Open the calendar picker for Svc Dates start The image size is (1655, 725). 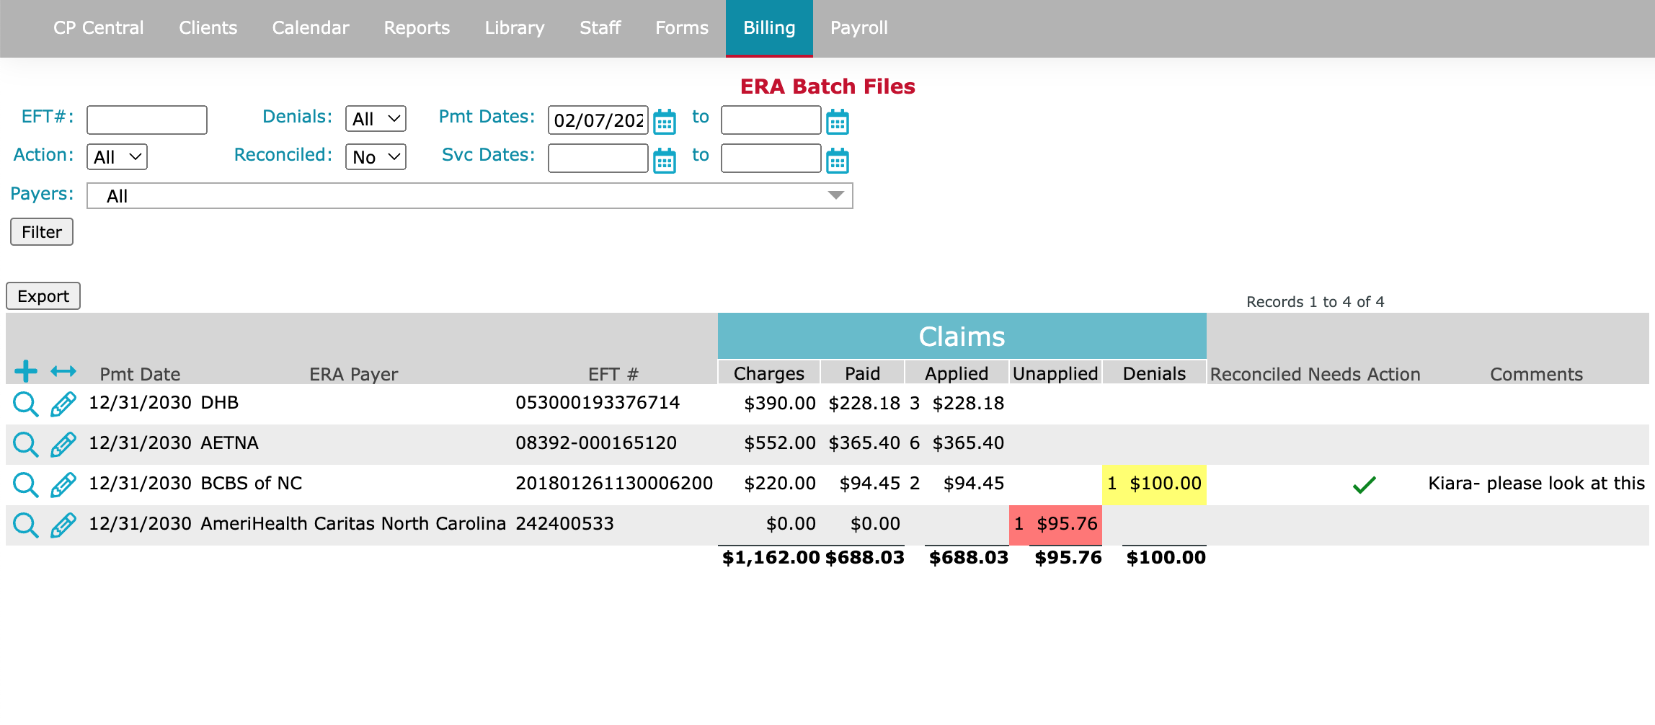click(x=665, y=159)
